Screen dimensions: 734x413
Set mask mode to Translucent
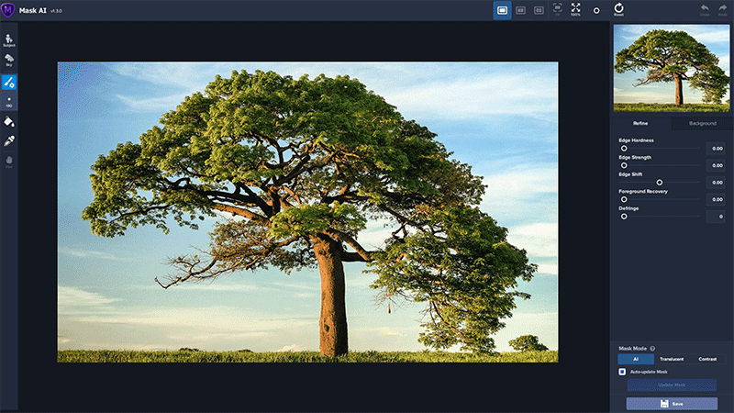[x=672, y=359]
